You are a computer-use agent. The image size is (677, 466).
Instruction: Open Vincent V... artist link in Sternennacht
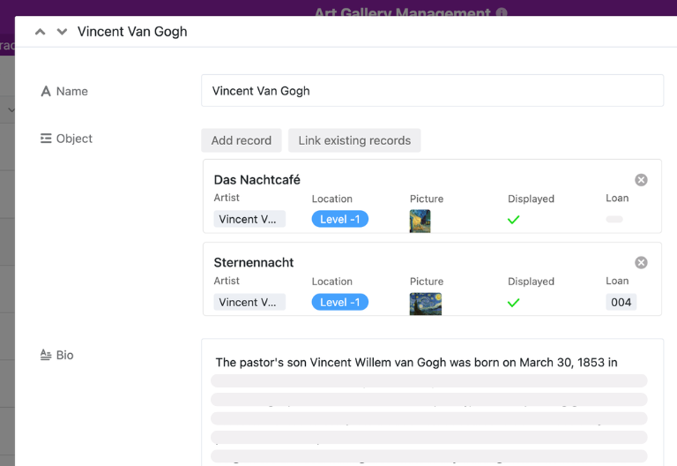point(249,302)
